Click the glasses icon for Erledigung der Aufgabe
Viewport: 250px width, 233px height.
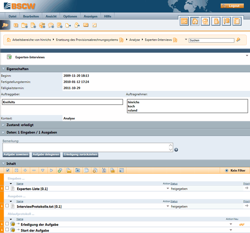click(242, 225)
